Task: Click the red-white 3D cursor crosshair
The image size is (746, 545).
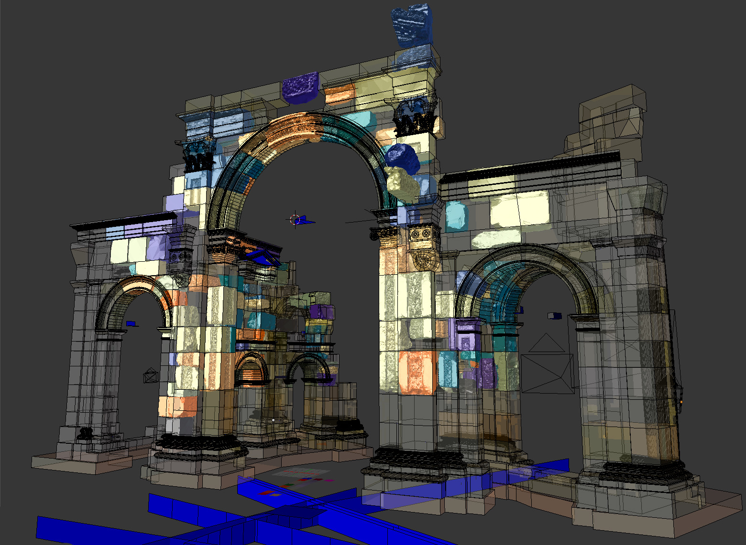Action: pyautogui.click(x=295, y=220)
